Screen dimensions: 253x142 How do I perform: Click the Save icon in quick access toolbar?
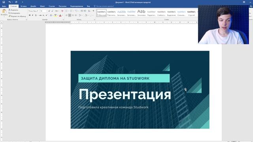(x=4, y=2)
